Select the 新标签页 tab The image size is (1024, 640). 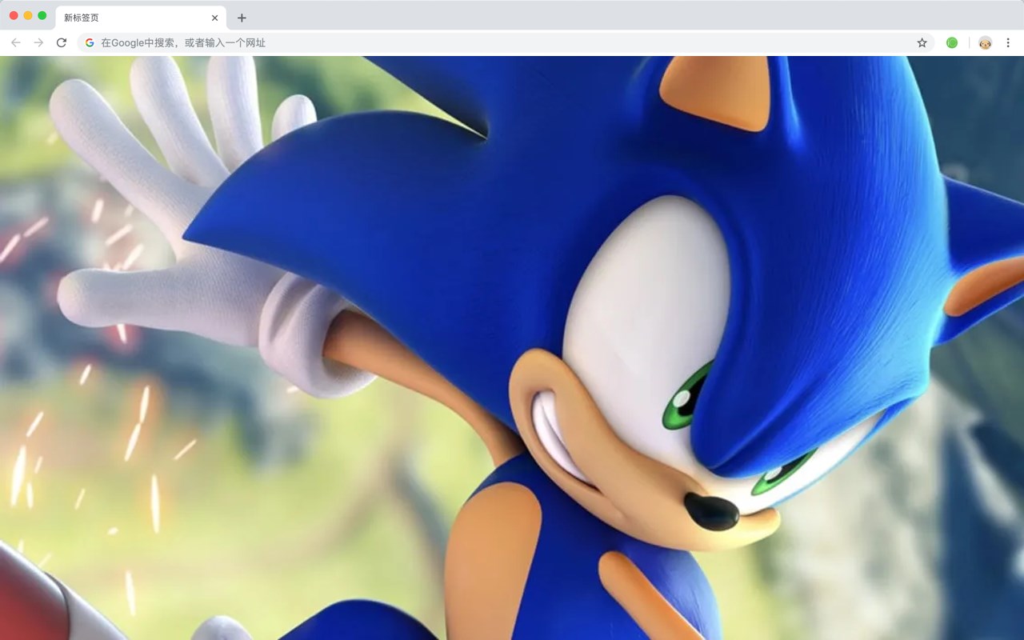[x=140, y=18]
